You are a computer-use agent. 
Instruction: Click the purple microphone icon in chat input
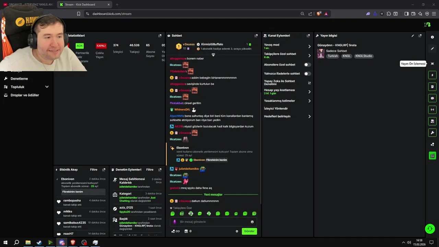(175, 222)
